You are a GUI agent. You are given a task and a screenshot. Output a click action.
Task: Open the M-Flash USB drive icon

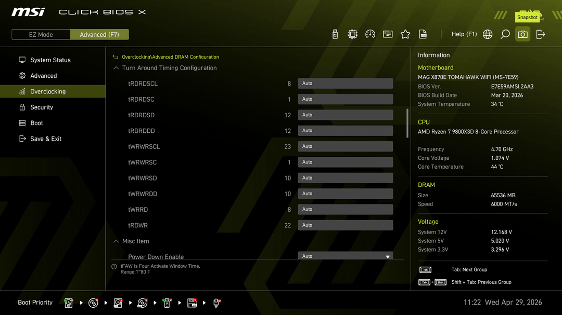pos(335,34)
